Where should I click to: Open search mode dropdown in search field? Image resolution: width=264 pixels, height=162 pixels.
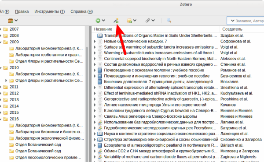(x=232, y=21)
